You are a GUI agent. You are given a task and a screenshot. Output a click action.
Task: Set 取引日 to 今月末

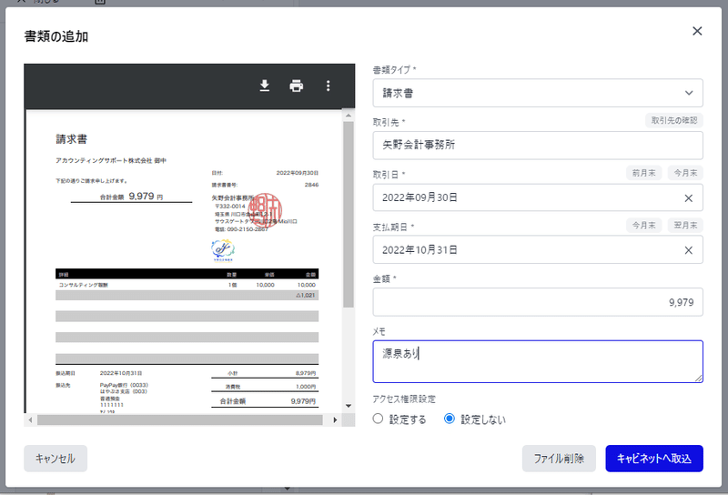[x=685, y=173]
